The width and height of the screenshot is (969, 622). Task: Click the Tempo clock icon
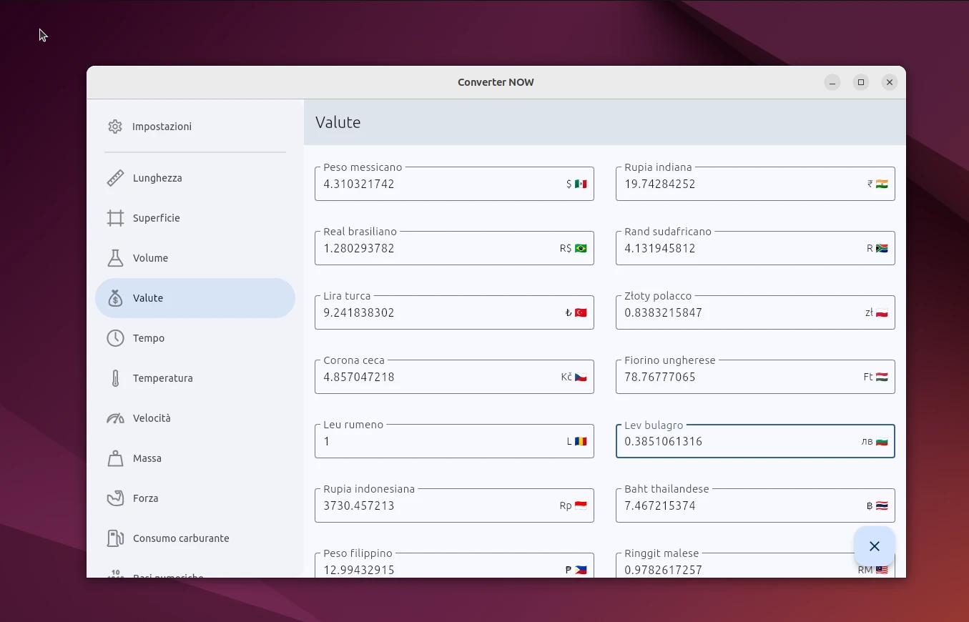click(115, 338)
